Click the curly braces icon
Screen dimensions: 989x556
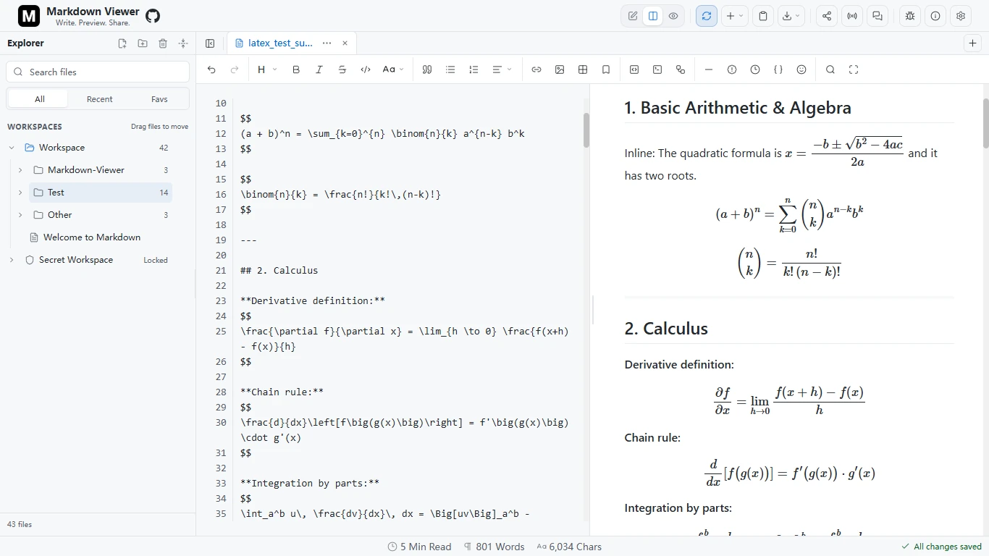click(x=778, y=69)
